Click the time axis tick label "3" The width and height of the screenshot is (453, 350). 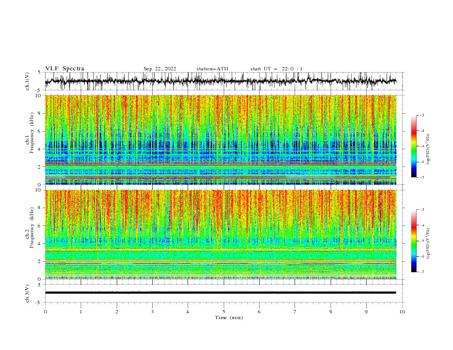tap(152, 312)
